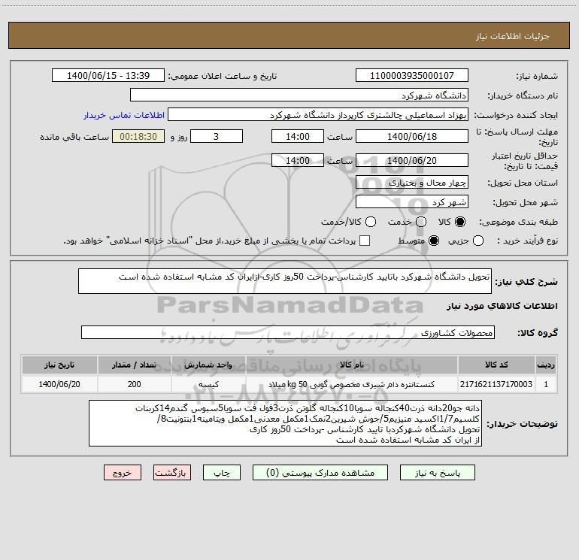The width and height of the screenshot is (579, 560).
Task: Click row number 1 cell
Action: [x=546, y=384]
